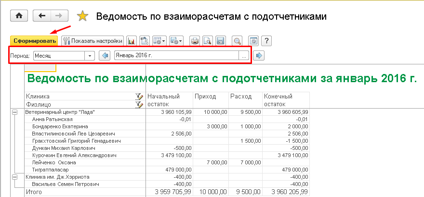The image size is (424, 197).
Task: Collapse Клиника им. Дж.Хэрриота group
Action: (x=14, y=177)
